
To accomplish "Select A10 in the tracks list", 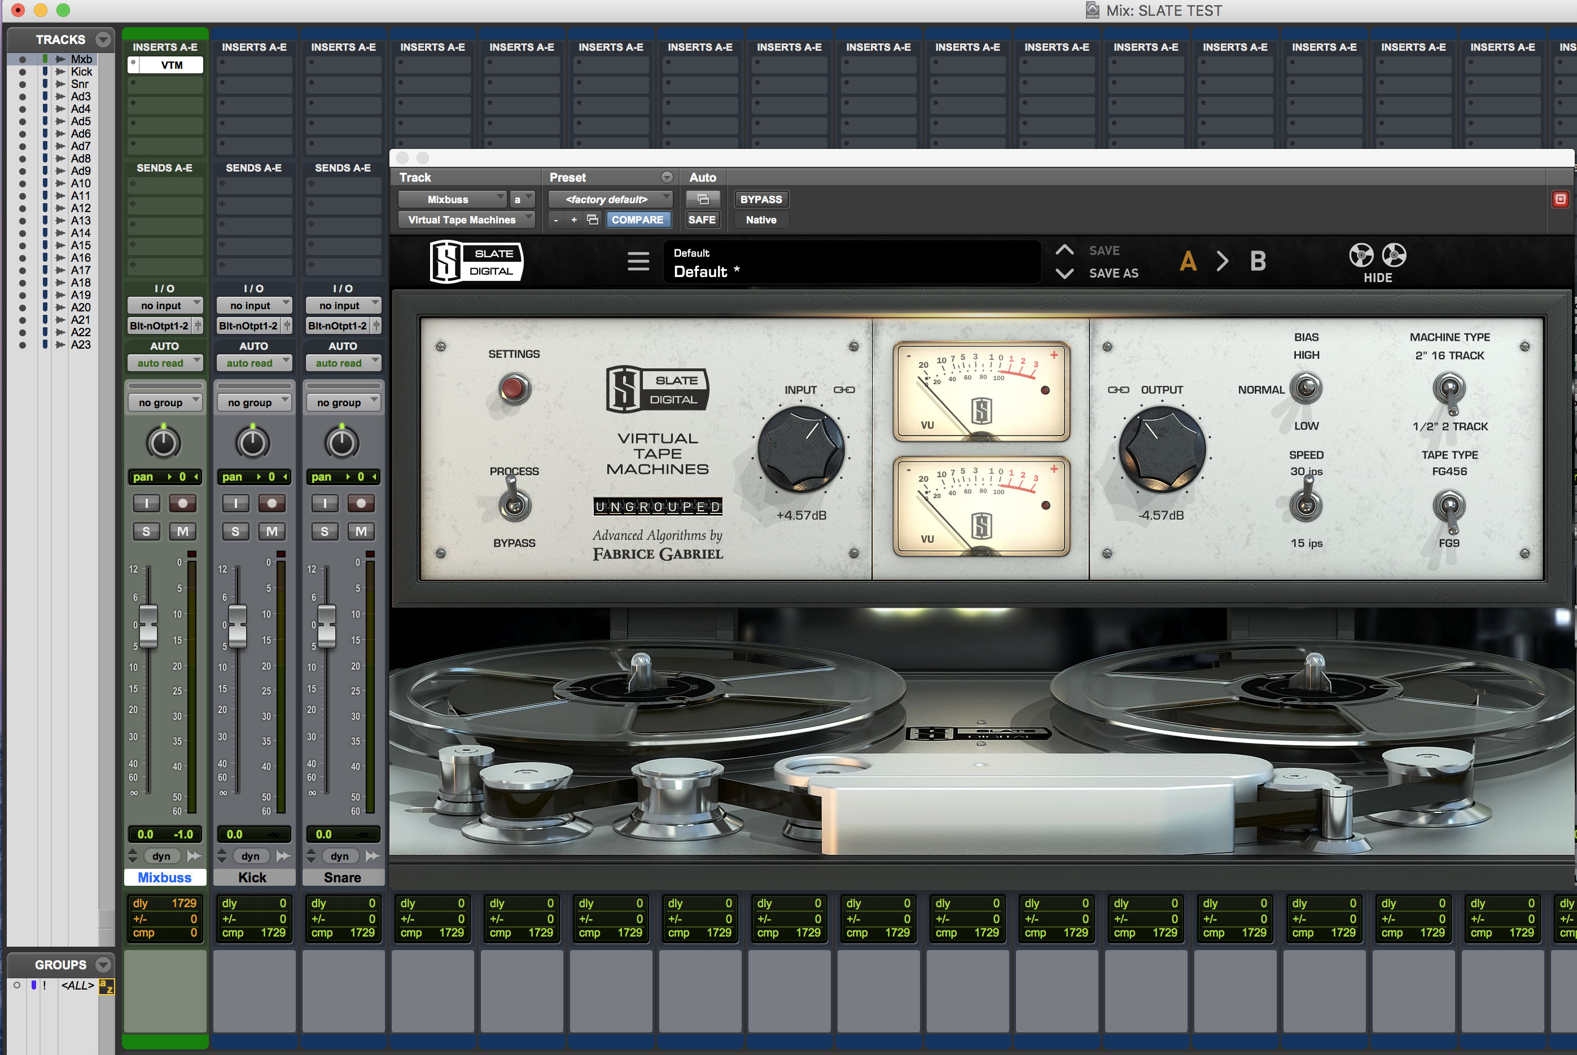I will click(81, 183).
